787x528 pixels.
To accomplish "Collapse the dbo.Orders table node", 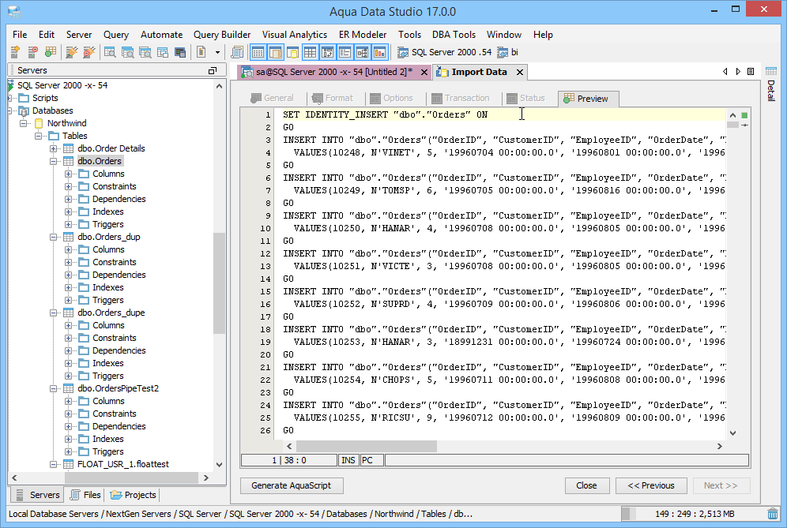I will coord(53,161).
